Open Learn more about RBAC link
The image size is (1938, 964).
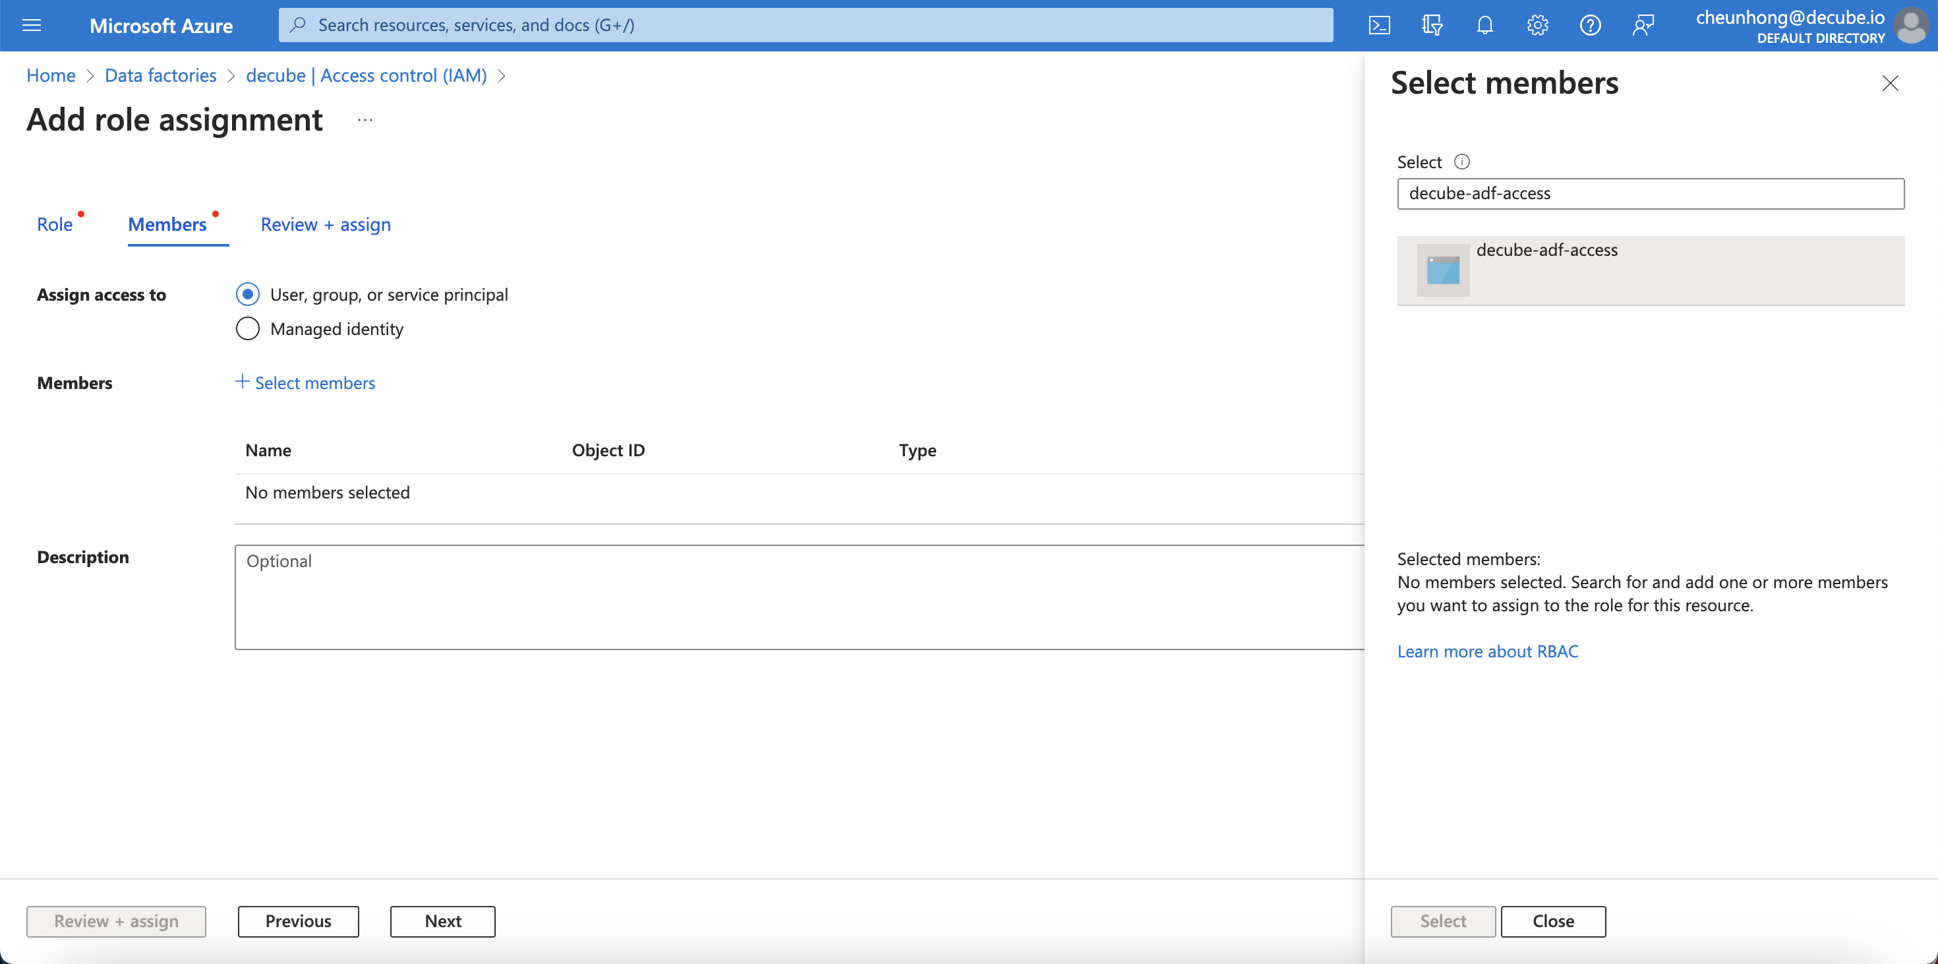[x=1487, y=651]
